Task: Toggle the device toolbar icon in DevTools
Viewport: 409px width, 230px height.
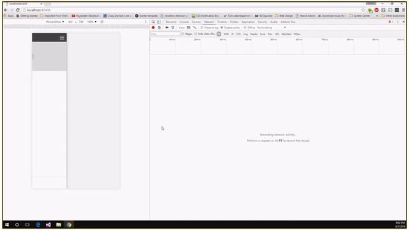Action: tap(159, 22)
